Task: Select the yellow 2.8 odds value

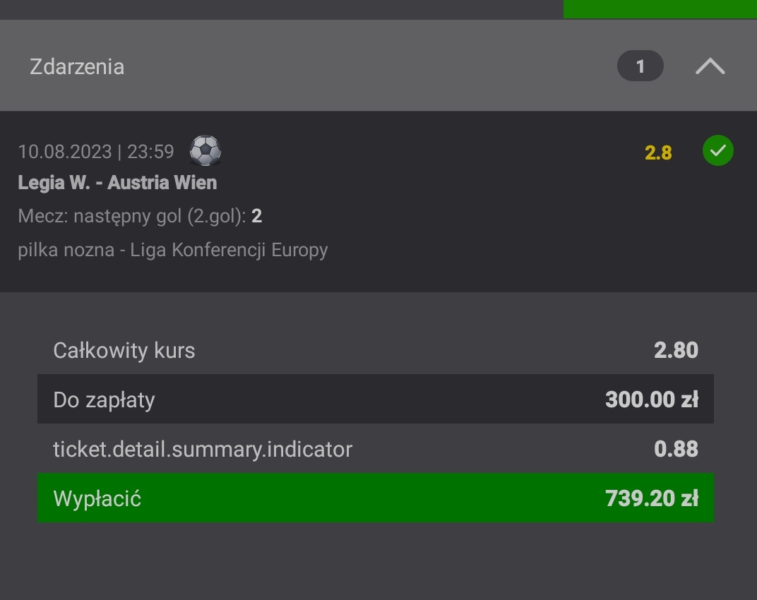Action: [658, 152]
